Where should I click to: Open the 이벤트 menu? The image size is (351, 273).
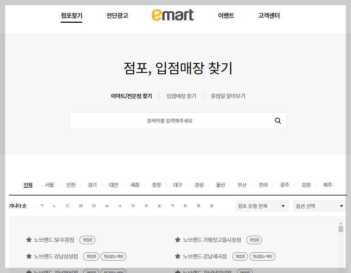pyautogui.click(x=226, y=15)
